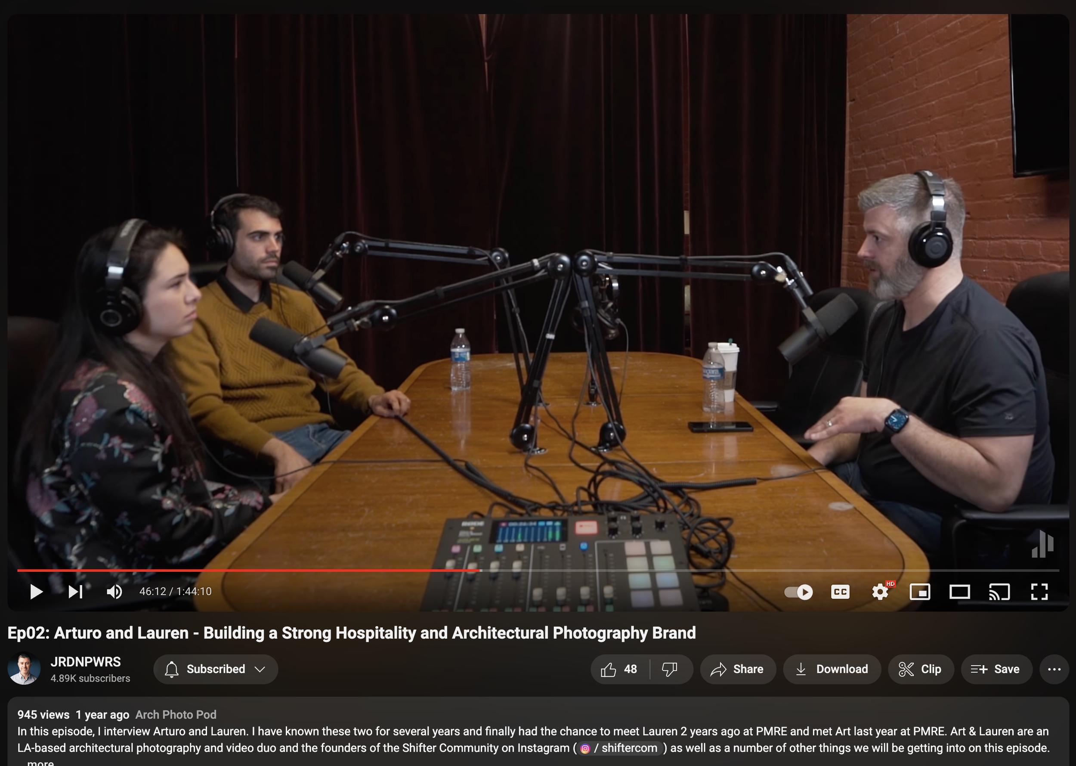
Task: Toggle the autoplay switch
Action: [x=798, y=592]
